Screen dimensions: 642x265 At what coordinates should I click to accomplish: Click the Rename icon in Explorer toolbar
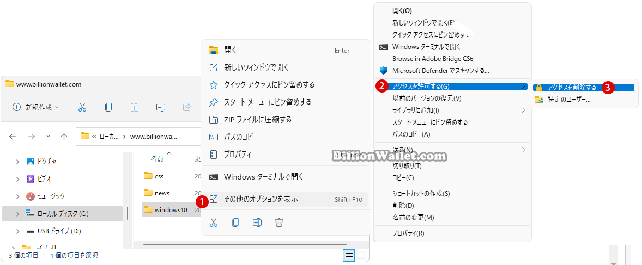point(161,107)
